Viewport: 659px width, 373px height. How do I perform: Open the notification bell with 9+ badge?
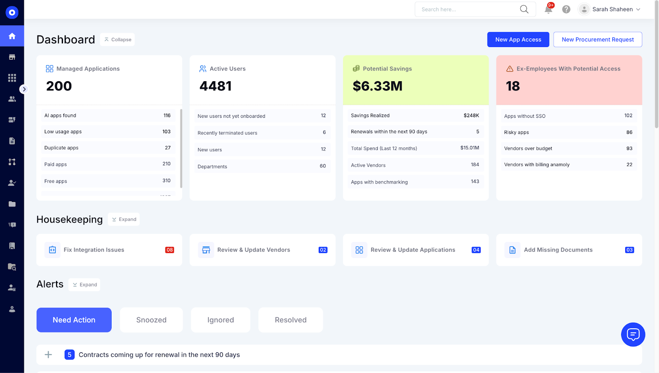pos(548,9)
